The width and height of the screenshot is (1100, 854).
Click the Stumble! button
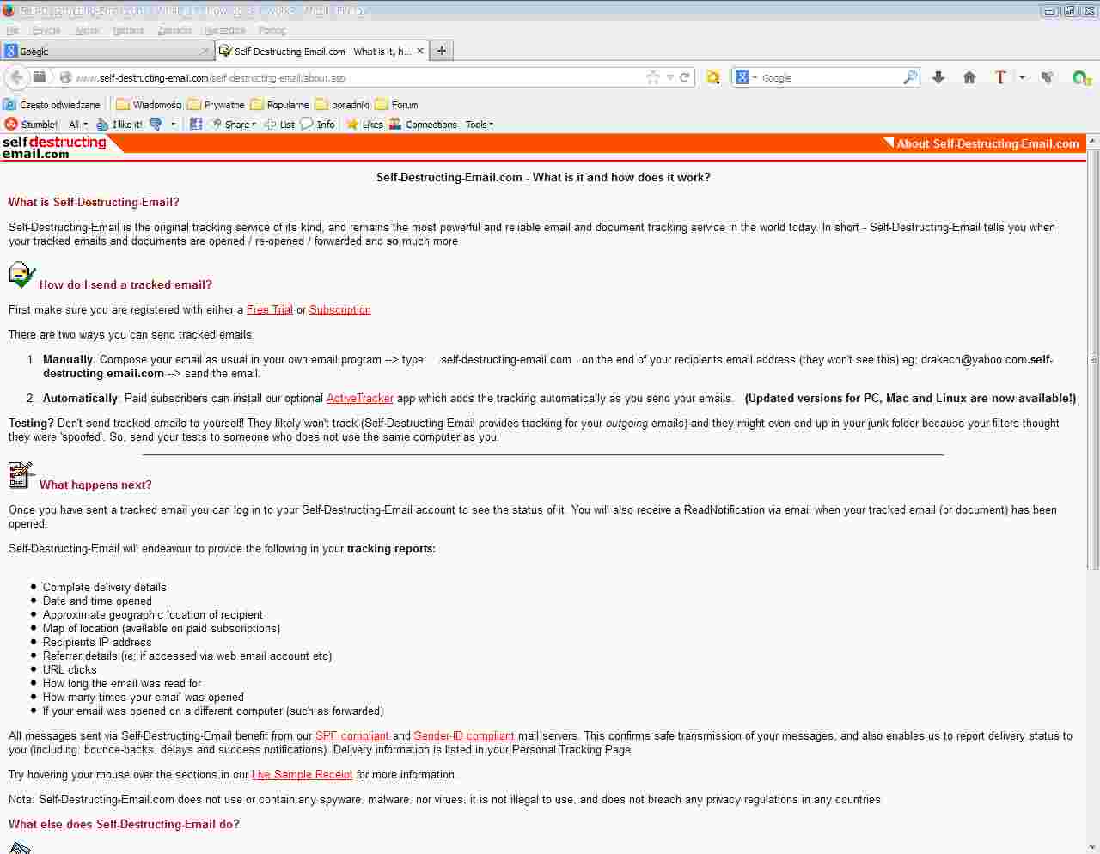(x=31, y=125)
